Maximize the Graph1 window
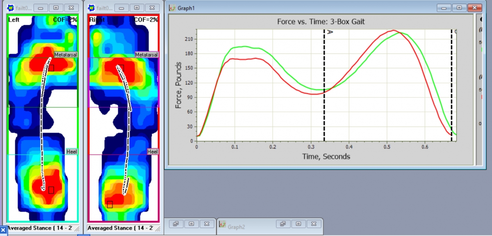This screenshot has height=236, width=492. pos(459,8)
